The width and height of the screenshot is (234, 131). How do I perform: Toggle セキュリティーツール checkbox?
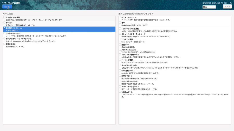[x=120, y=81]
